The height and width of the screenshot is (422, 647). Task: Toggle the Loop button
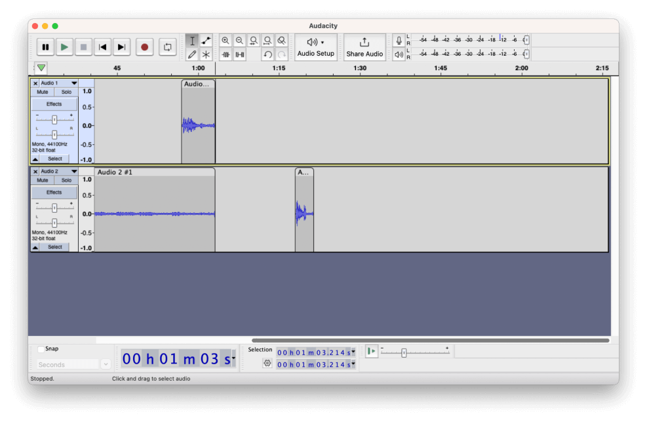click(168, 47)
